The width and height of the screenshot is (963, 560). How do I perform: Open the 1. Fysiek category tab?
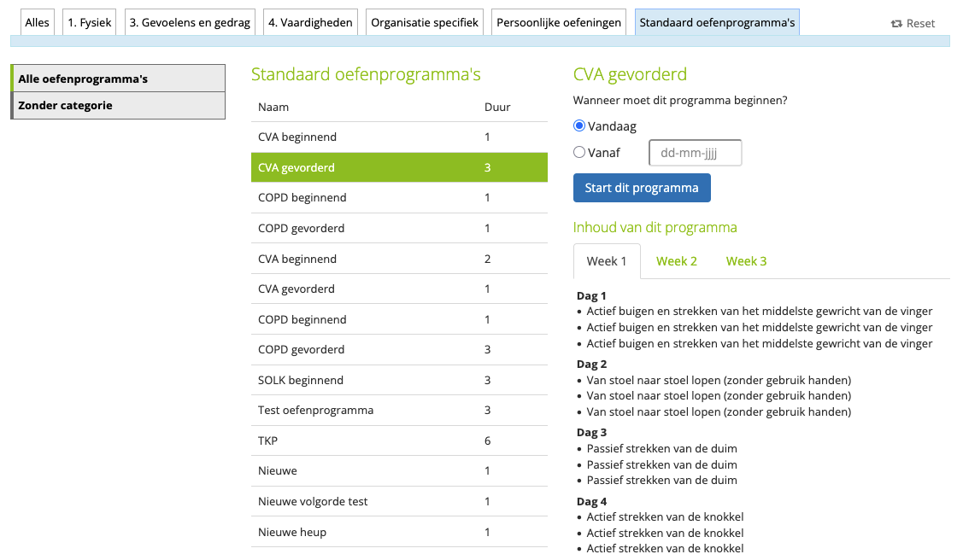[x=90, y=22]
